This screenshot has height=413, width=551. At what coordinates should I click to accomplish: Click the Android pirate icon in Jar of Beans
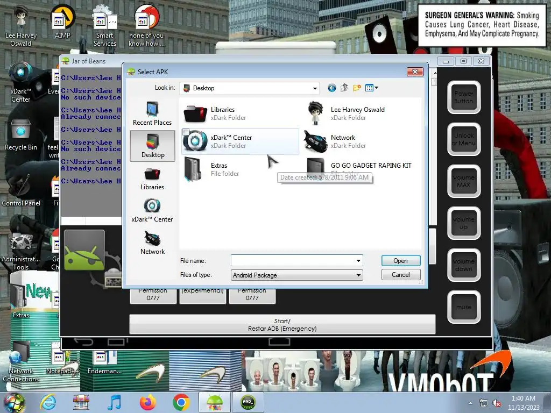[84, 250]
